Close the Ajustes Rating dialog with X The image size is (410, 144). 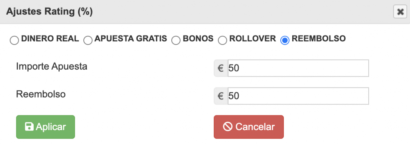click(x=400, y=12)
